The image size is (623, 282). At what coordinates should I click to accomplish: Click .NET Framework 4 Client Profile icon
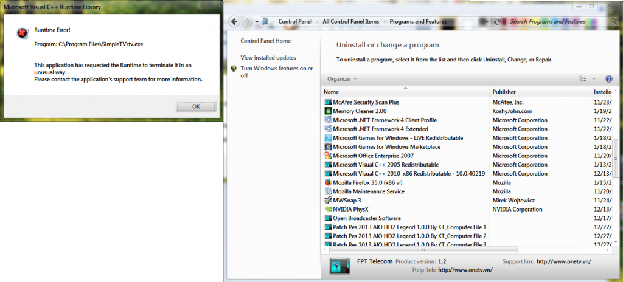328,120
